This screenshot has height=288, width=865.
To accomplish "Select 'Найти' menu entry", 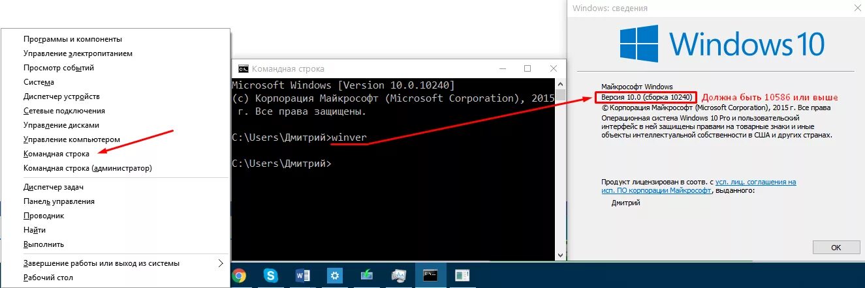I will pyautogui.click(x=35, y=230).
